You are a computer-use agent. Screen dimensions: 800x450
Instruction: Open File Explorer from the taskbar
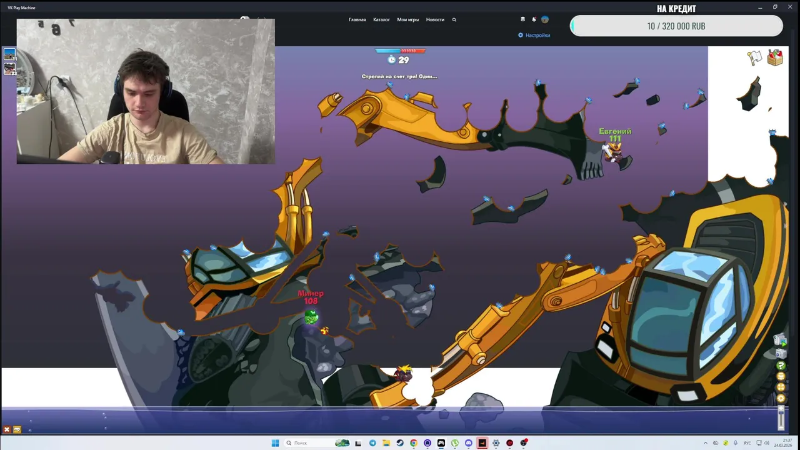coord(386,443)
